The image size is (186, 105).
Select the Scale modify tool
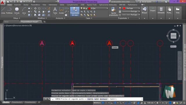[39, 15]
